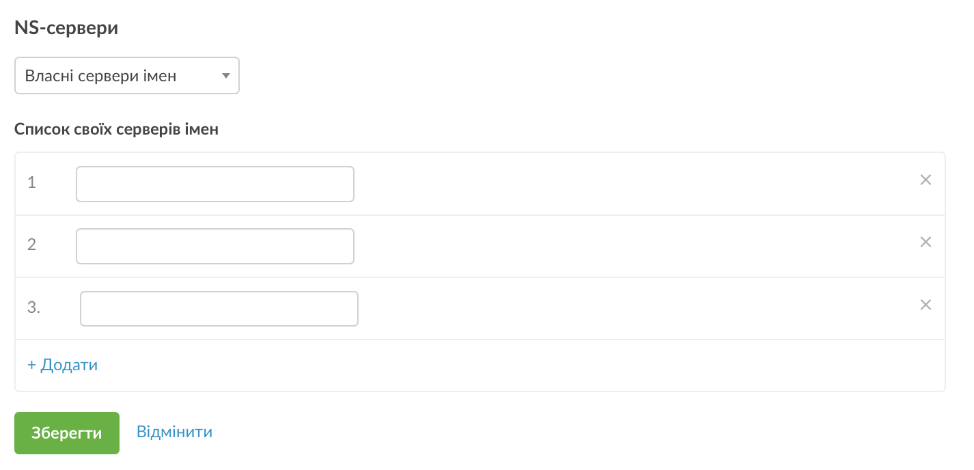The width and height of the screenshot is (974, 470).
Task: Remove the first name server row
Action: [926, 180]
